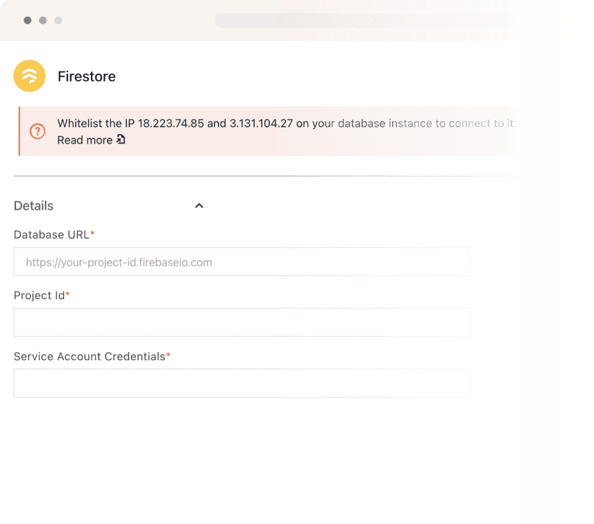The image size is (594, 524).
Task: Click the rightmost light gray window dot
Action: (x=58, y=20)
